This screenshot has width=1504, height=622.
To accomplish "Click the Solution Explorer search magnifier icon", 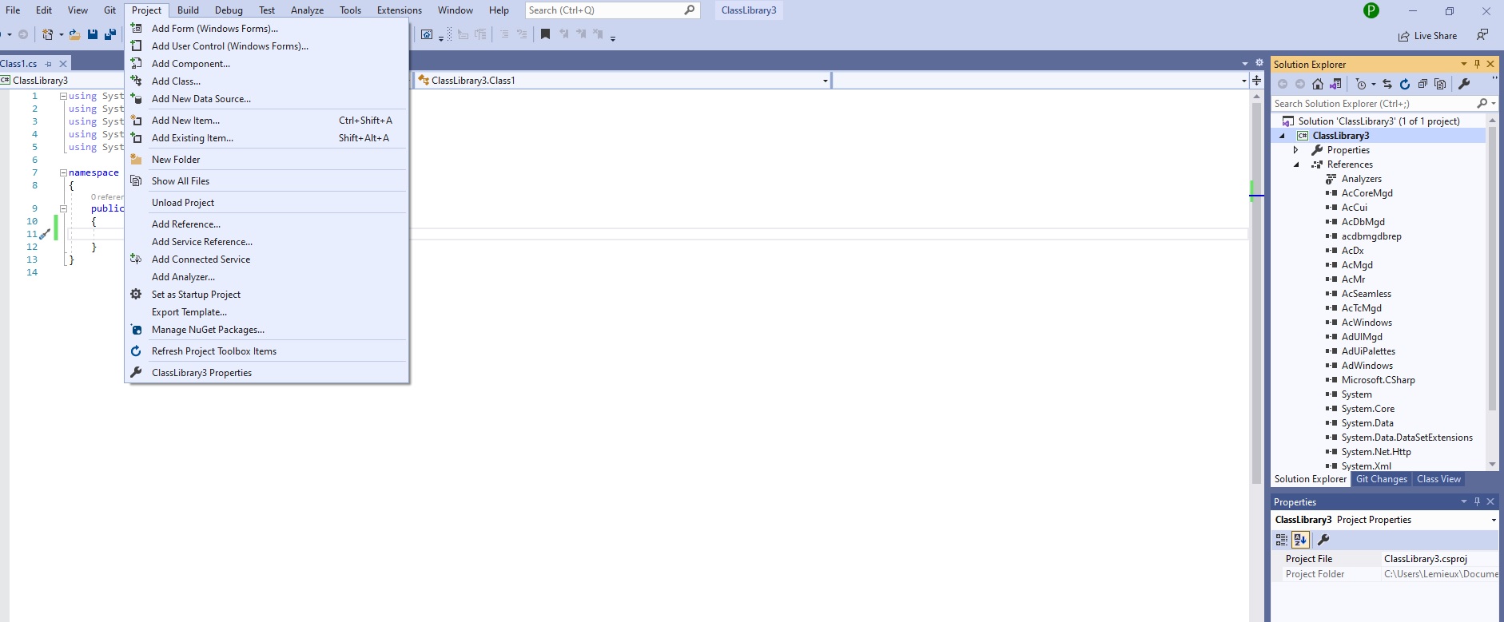I will pos(1482,104).
